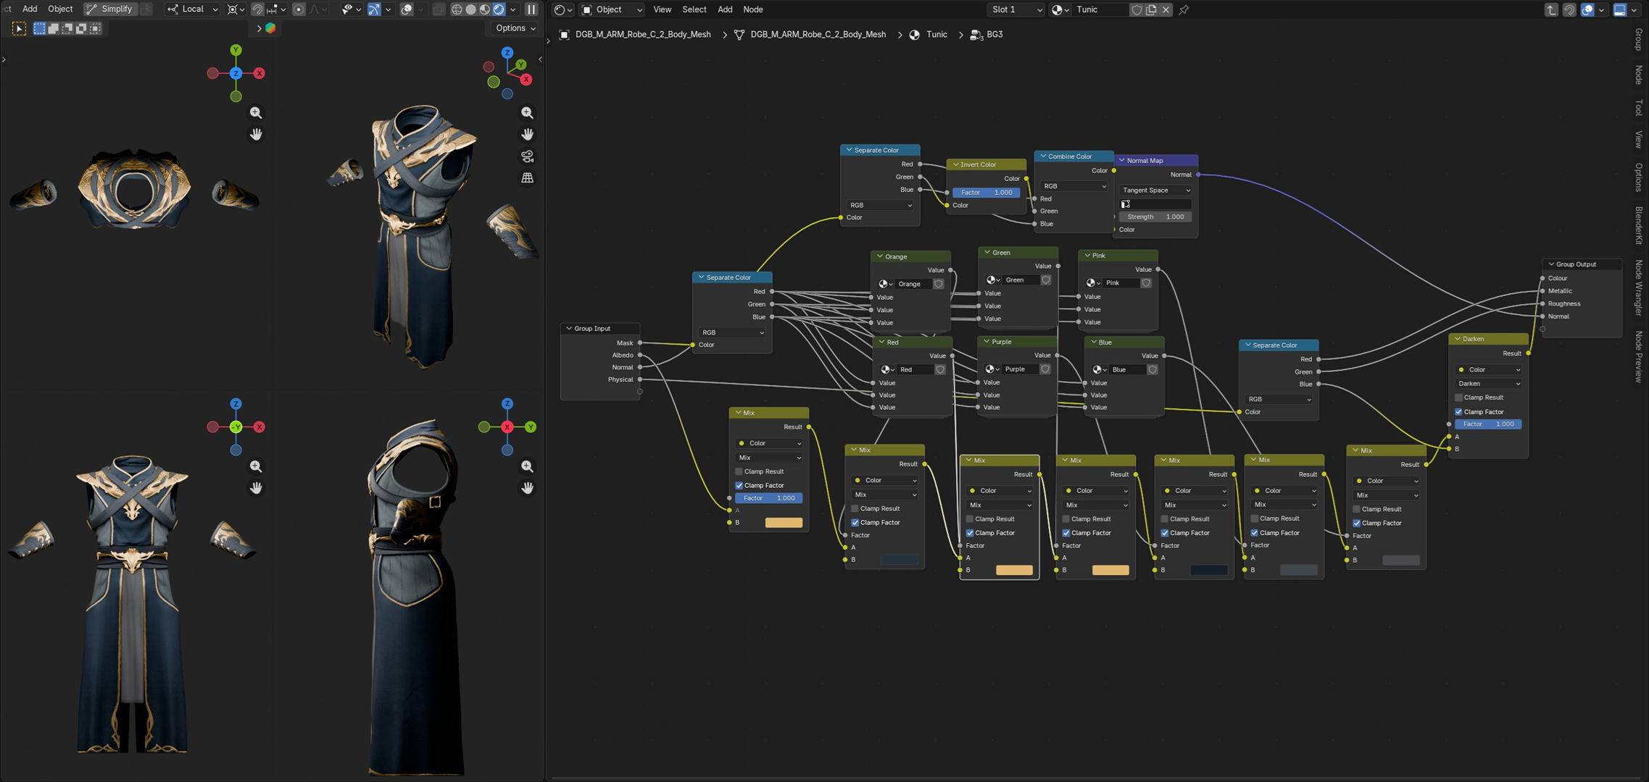Open the Darken blend mode dropdown
Image resolution: width=1649 pixels, height=782 pixels.
(1488, 384)
